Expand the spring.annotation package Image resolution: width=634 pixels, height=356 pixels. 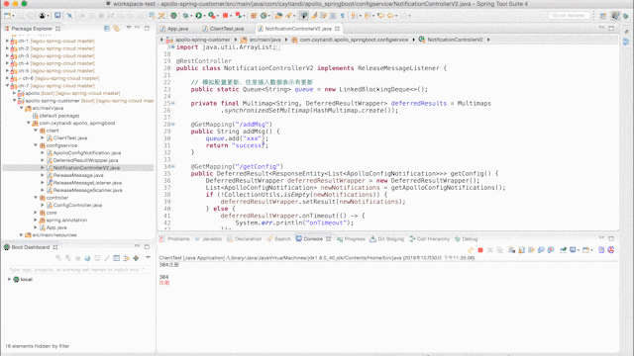click(36, 220)
